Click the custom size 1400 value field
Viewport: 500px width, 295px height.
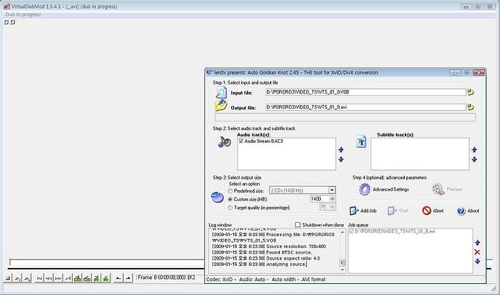[319, 199]
